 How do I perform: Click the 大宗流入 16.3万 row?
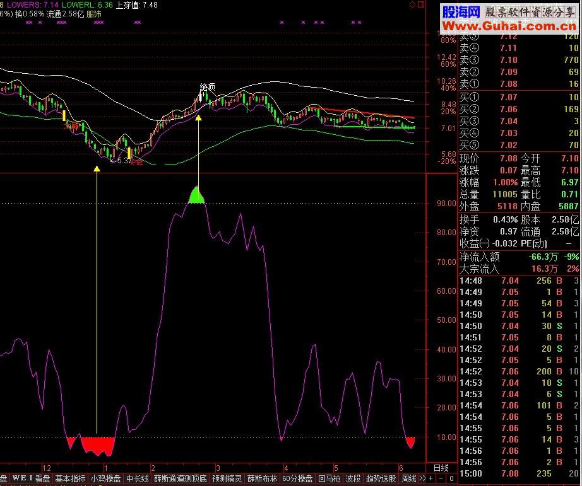pyautogui.click(x=519, y=269)
